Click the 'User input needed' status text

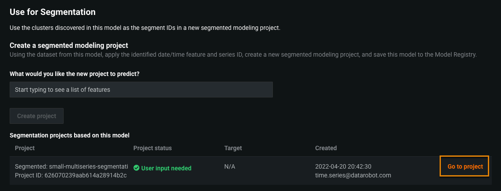point(166,168)
